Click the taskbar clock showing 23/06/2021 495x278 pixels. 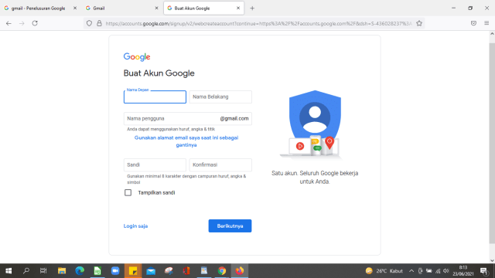pyautogui.click(x=463, y=271)
